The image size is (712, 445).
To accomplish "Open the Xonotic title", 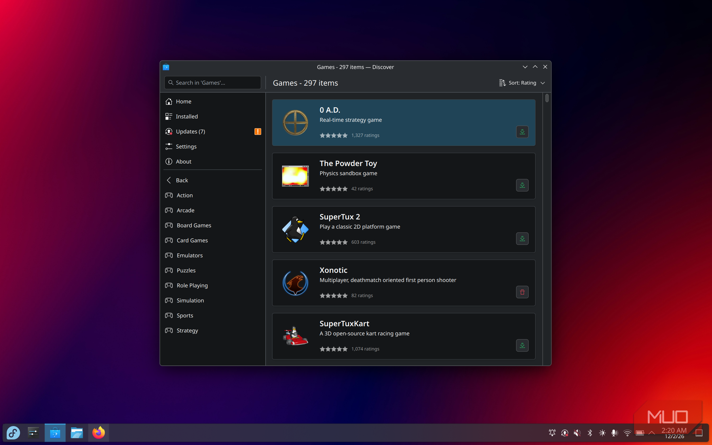I will click(x=333, y=270).
